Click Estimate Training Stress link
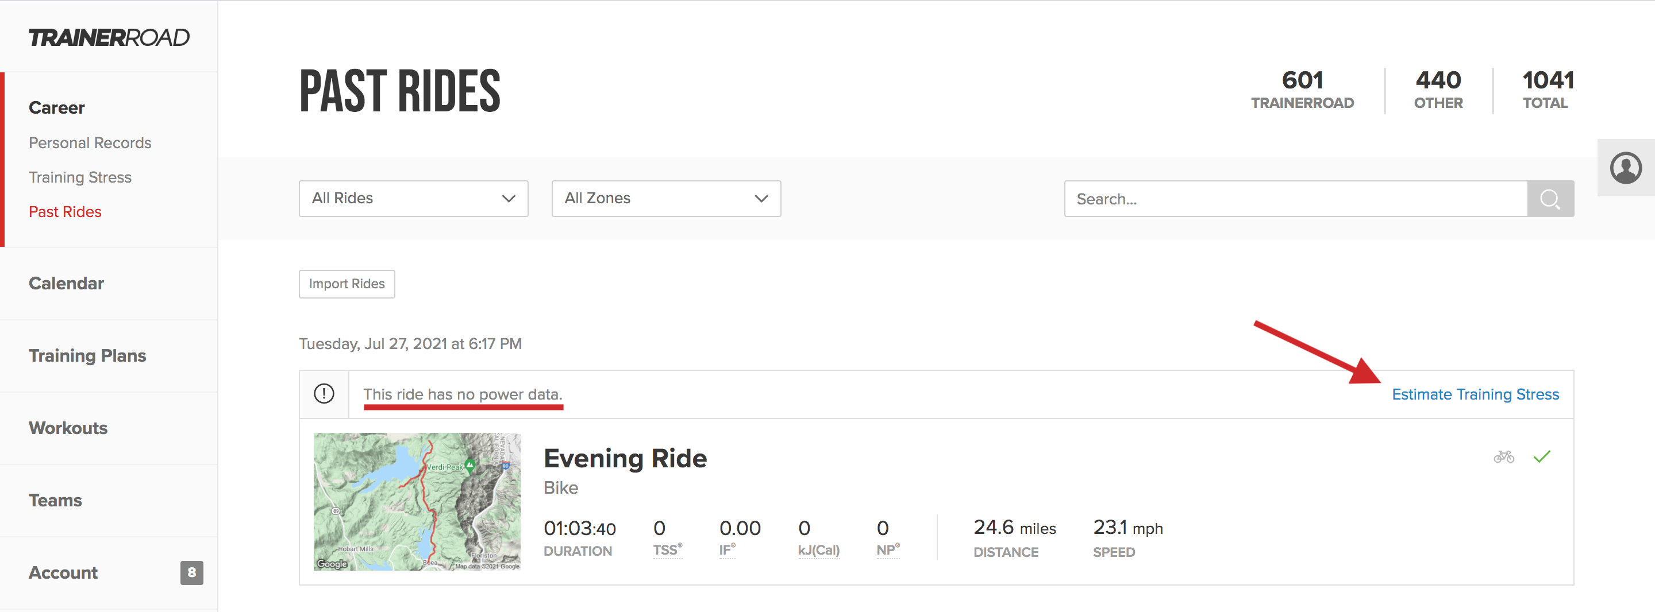The width and height of the screenshot is (1655, 612). pos(1475,394)
